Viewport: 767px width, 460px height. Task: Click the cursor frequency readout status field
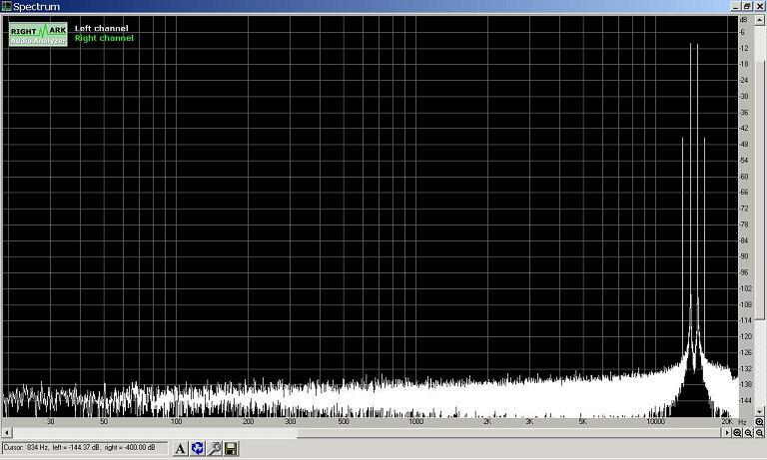[x=79, y=448]
